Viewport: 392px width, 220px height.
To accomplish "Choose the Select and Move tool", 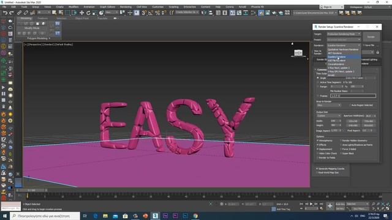I will coord(81,13).
